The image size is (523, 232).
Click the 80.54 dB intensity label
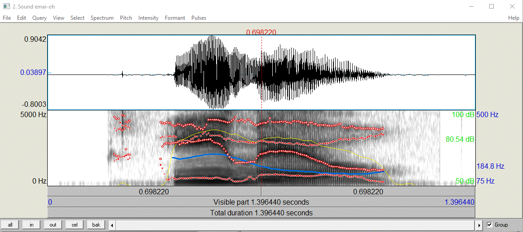click(x=460, y=139)
